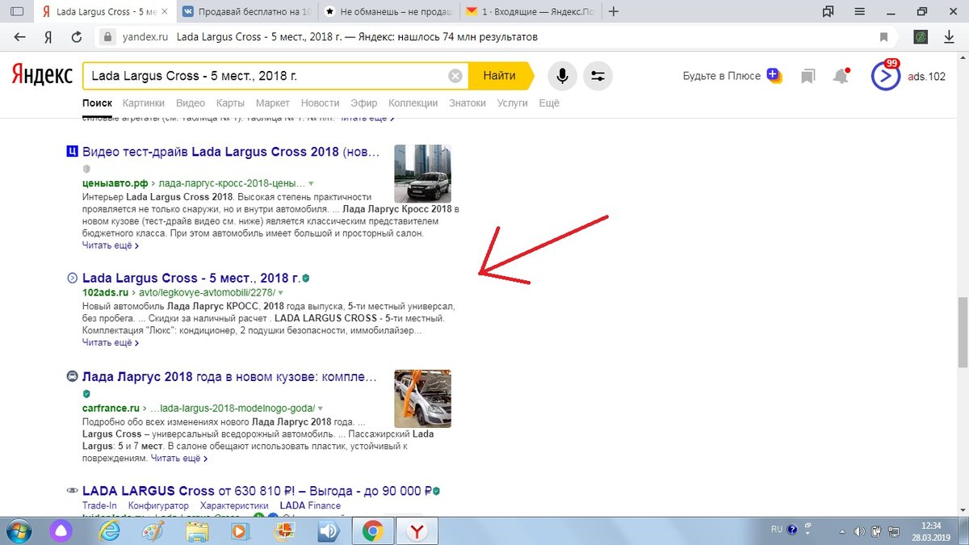Open 'Видео тест-драйв Lada Largus Cross 2018' result
Screen dimensions: 969x545
(230, 152)
